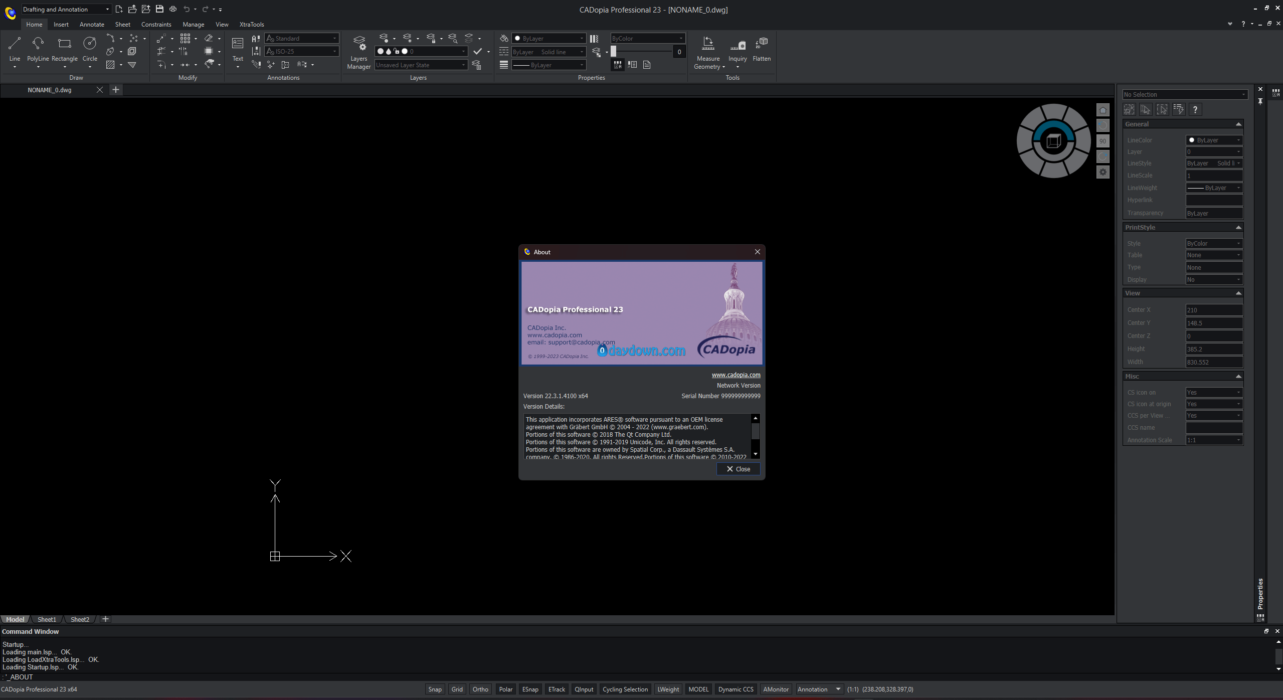Screen dimensions: 1283x700
Task: Toggle QInput in the status bar
Action: point(584,689)
